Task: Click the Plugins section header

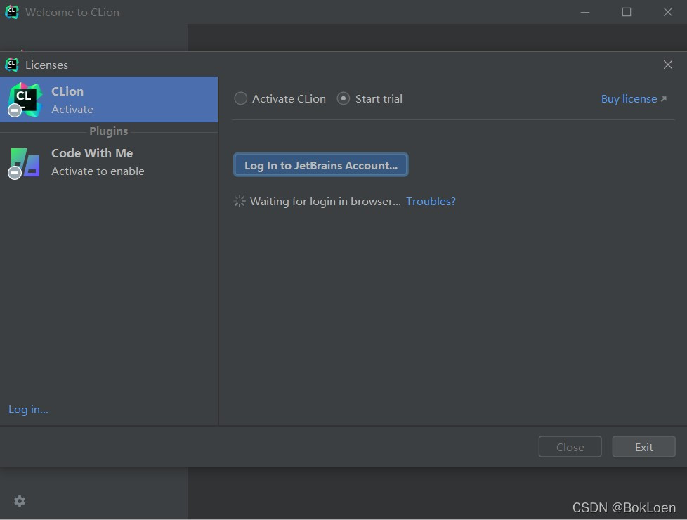Action: [x=109, y=131]
